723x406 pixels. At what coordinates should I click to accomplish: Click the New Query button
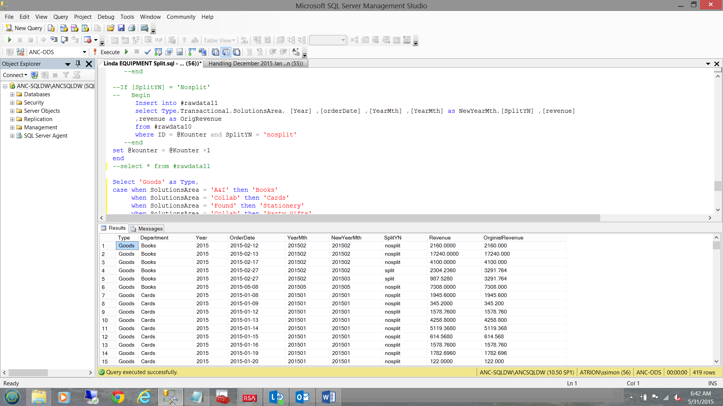(24, 28)
